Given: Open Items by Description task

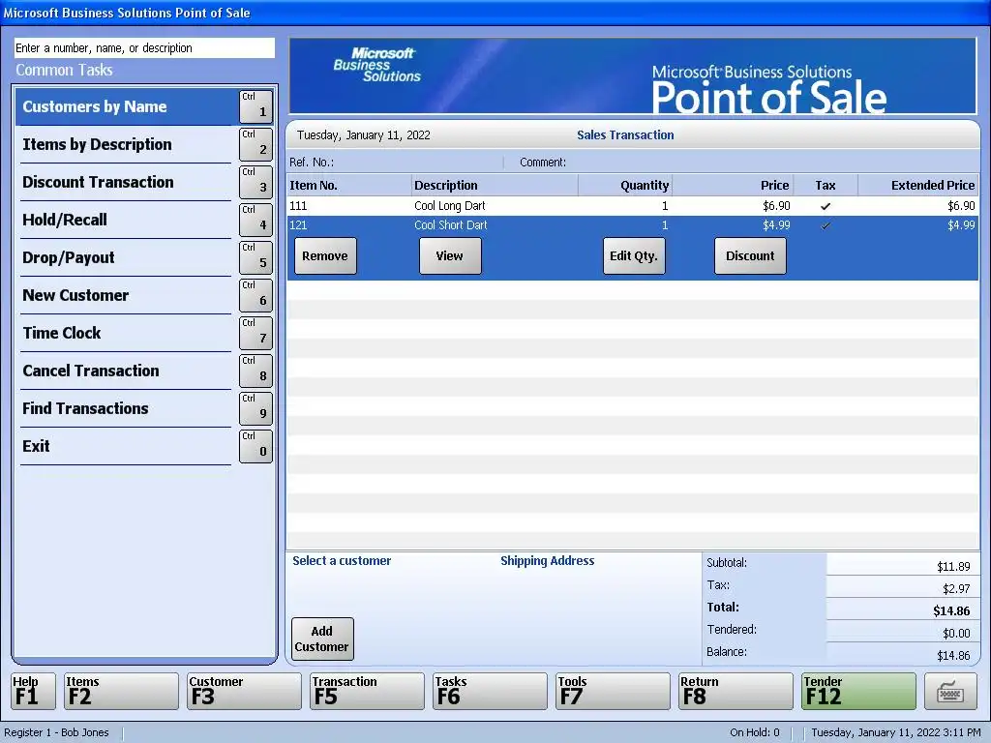Looking at the screenshot, I should pyautogui.click(x=127, y=144).
